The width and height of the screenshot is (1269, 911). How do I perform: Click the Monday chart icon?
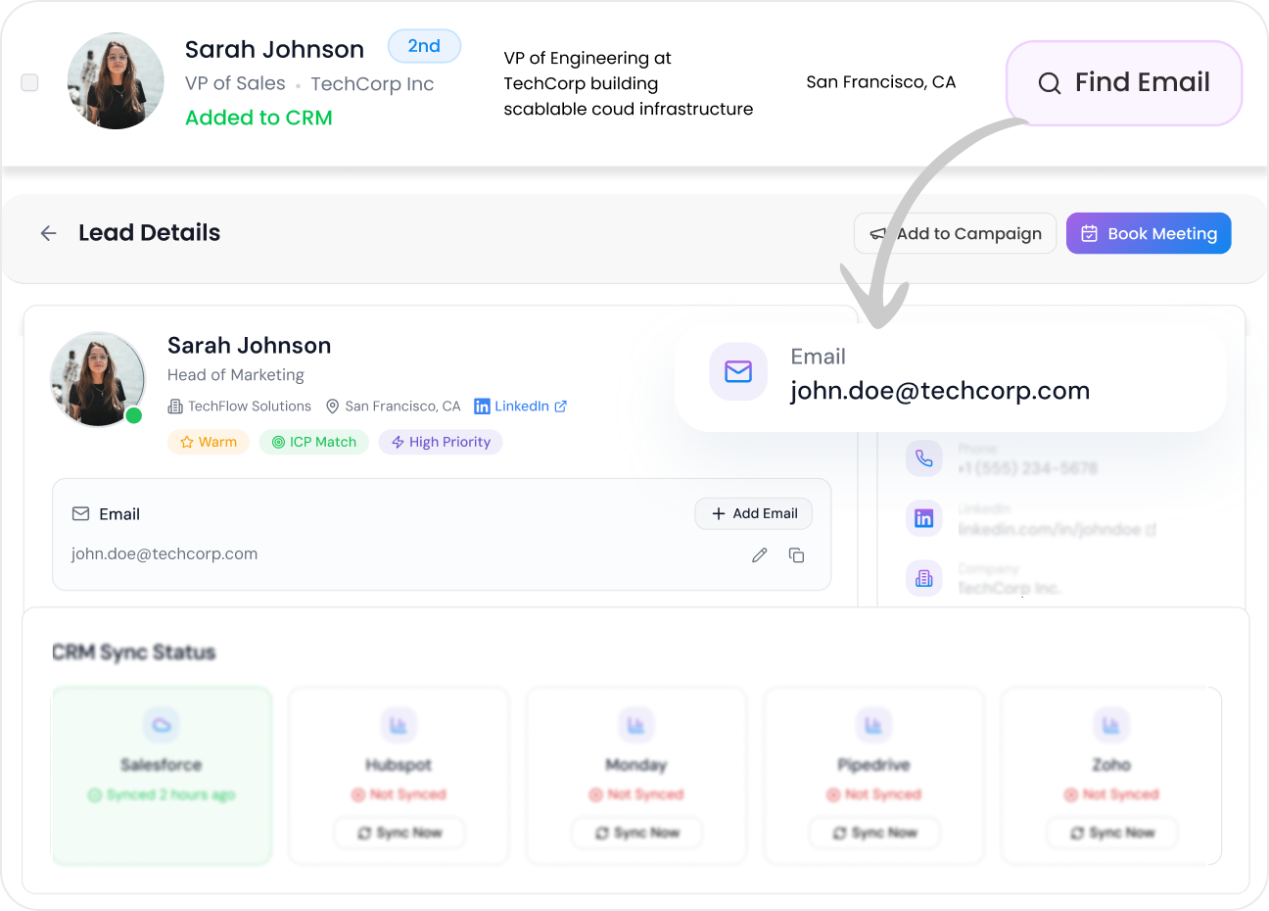(636, 725)
